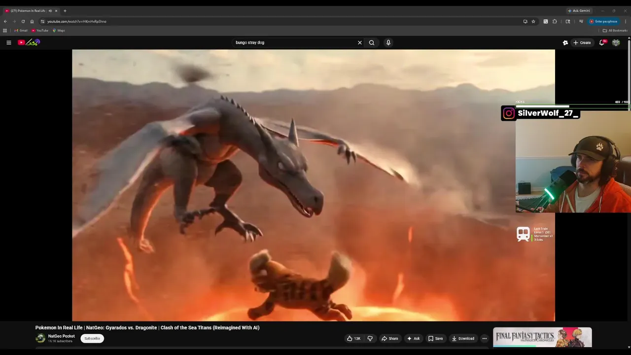Open All Bookmarks folder
Image resolution: width=631 pixels, height=355 pixels.
click(615, 31)
